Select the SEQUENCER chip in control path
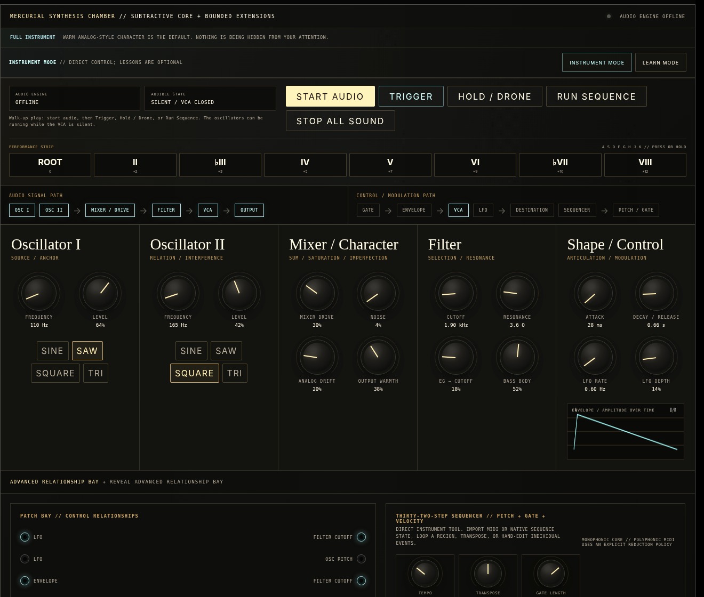Screen dimensions: 704x597 [577, 210]
